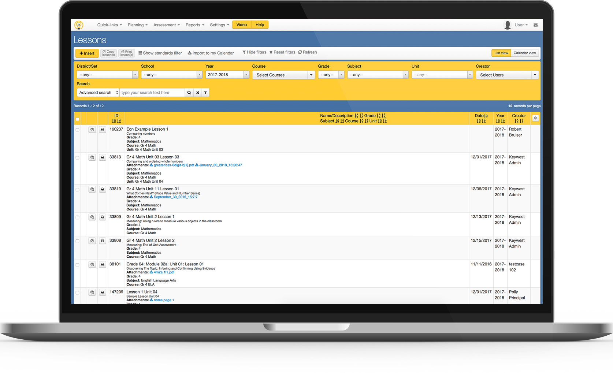
Task: Open search help question mark icon
Action: coord(205,93)
